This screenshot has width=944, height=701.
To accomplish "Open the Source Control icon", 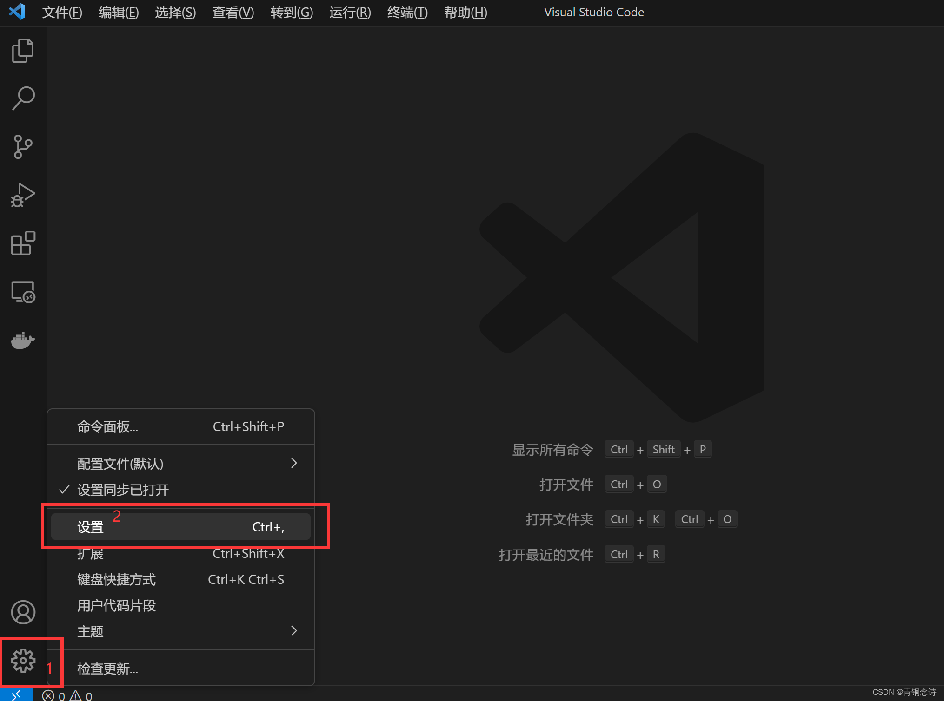I will pyautogui.click(x=23, y=147).
